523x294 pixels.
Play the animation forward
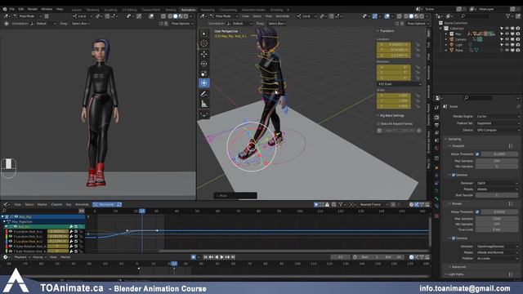tap(222, 257)
